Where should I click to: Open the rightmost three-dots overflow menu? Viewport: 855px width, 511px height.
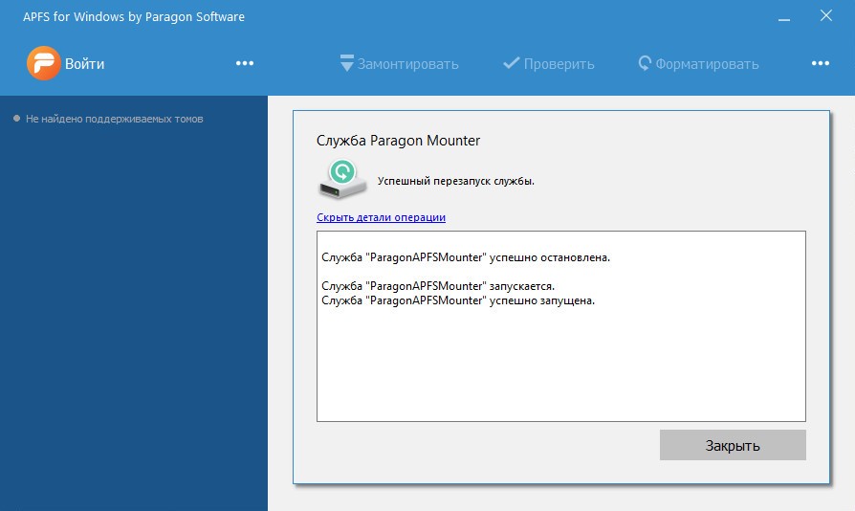[x=820, y=64]
